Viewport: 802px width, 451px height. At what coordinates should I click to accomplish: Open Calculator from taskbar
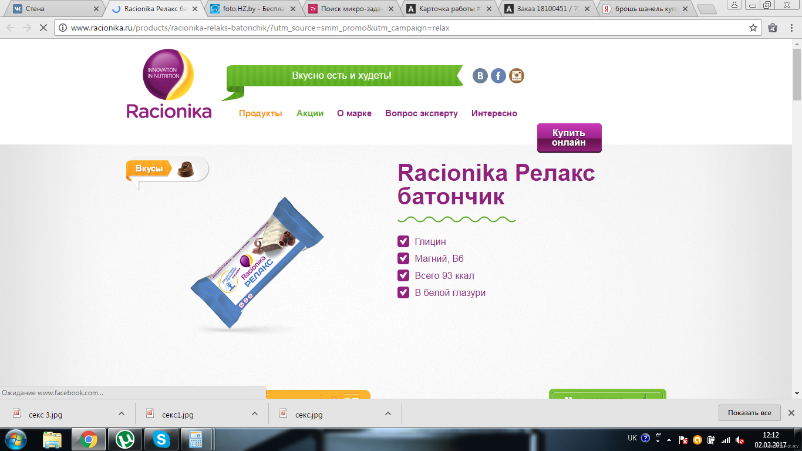click(197, 439)
